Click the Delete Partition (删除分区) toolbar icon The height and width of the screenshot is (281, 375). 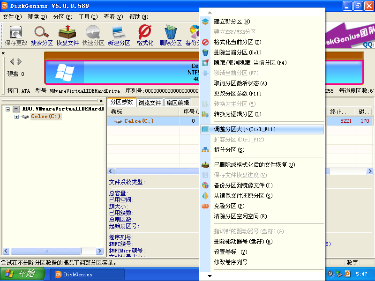[171, 36]
